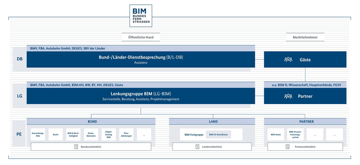Switch to the PARTNER tab
The image size is (360, 165).
click(306, 121)
